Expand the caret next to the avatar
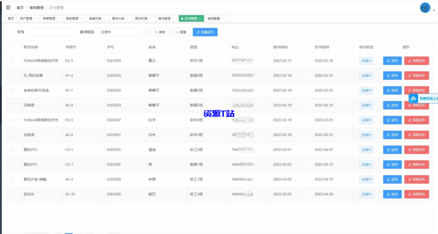 [434, 10]
